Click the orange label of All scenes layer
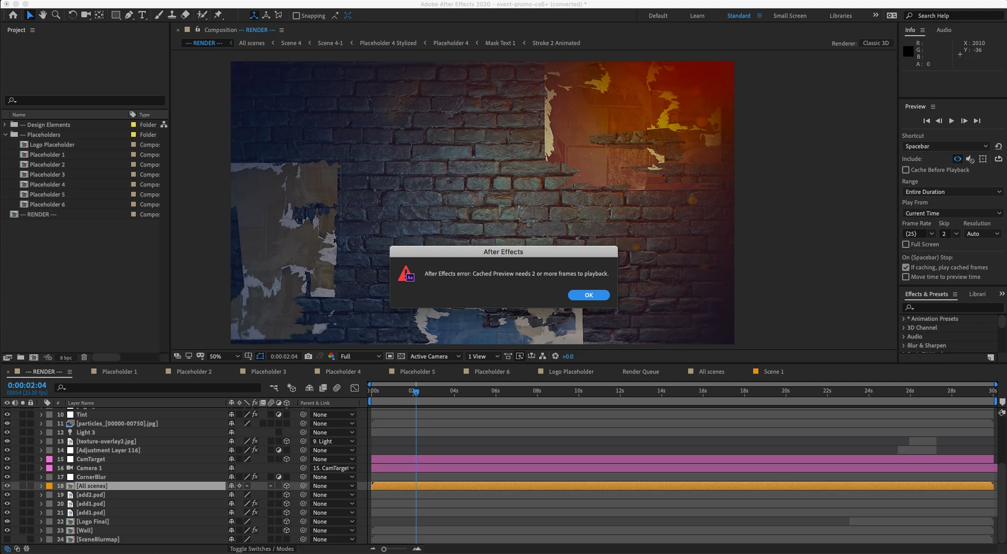Viewport: 1007px width, 554px height. [49, 486]
